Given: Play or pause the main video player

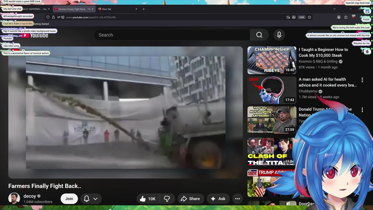Looking at the screenshot, I should [125, 113].
